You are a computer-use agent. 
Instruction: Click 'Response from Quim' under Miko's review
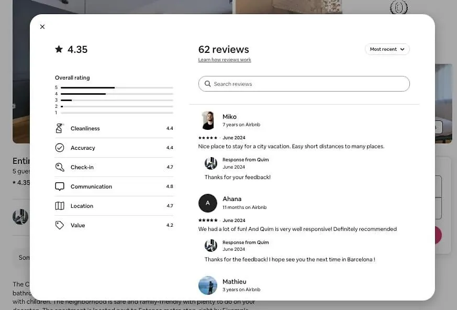pyautogui.click(x=246, y=160)
